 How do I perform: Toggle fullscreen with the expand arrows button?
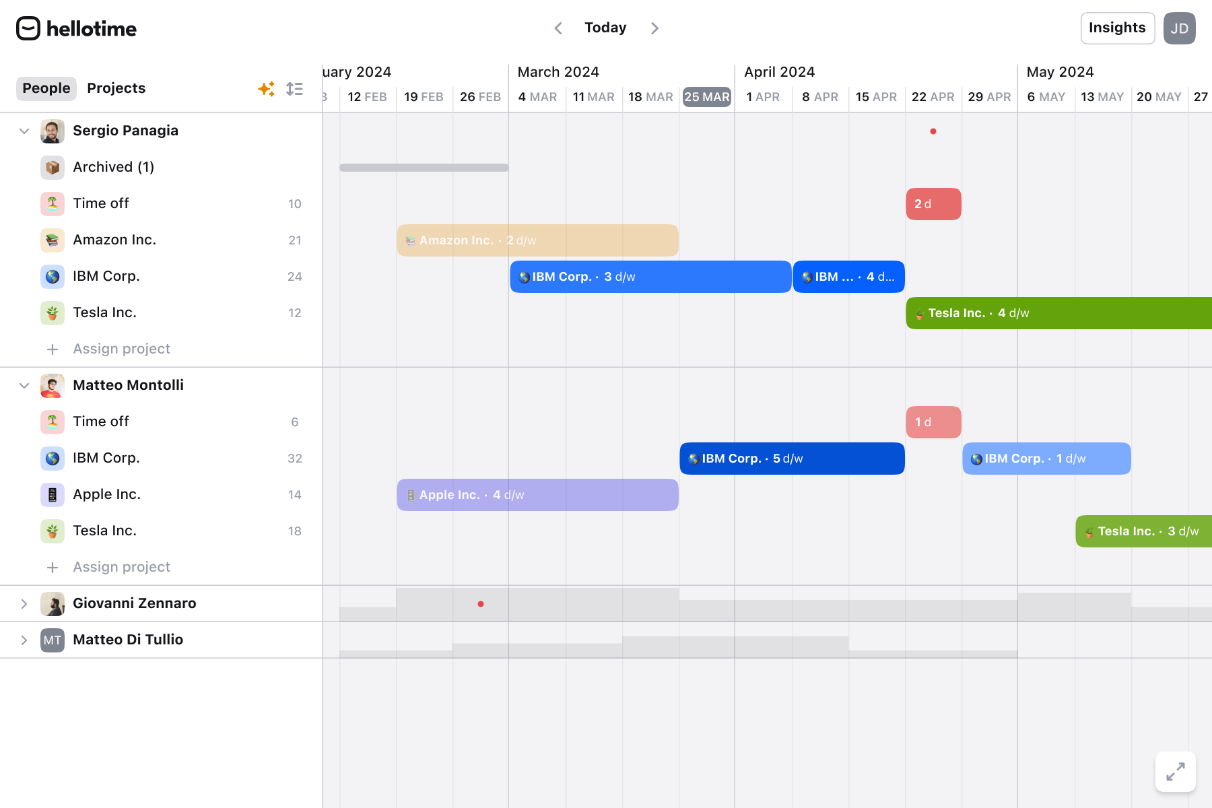pos(1176,772)
